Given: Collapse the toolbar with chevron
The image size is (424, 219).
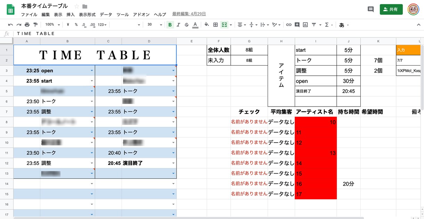Looking at the screenshot, I should click(x=418, y=25).
